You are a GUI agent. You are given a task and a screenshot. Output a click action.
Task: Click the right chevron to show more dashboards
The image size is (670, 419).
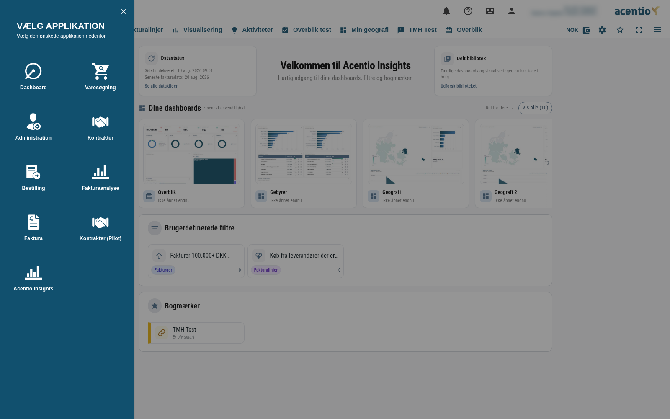coord(548,163)
